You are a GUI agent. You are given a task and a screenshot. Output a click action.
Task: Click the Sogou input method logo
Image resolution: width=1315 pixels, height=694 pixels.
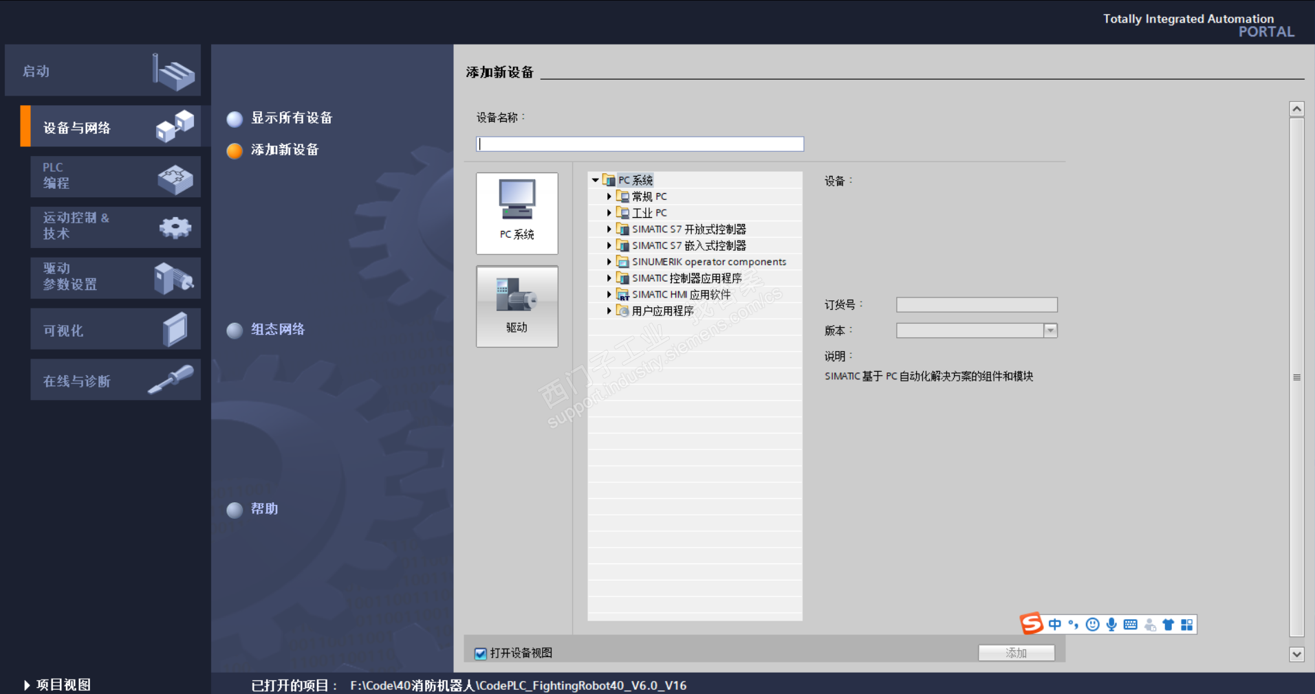point(1031,623)
